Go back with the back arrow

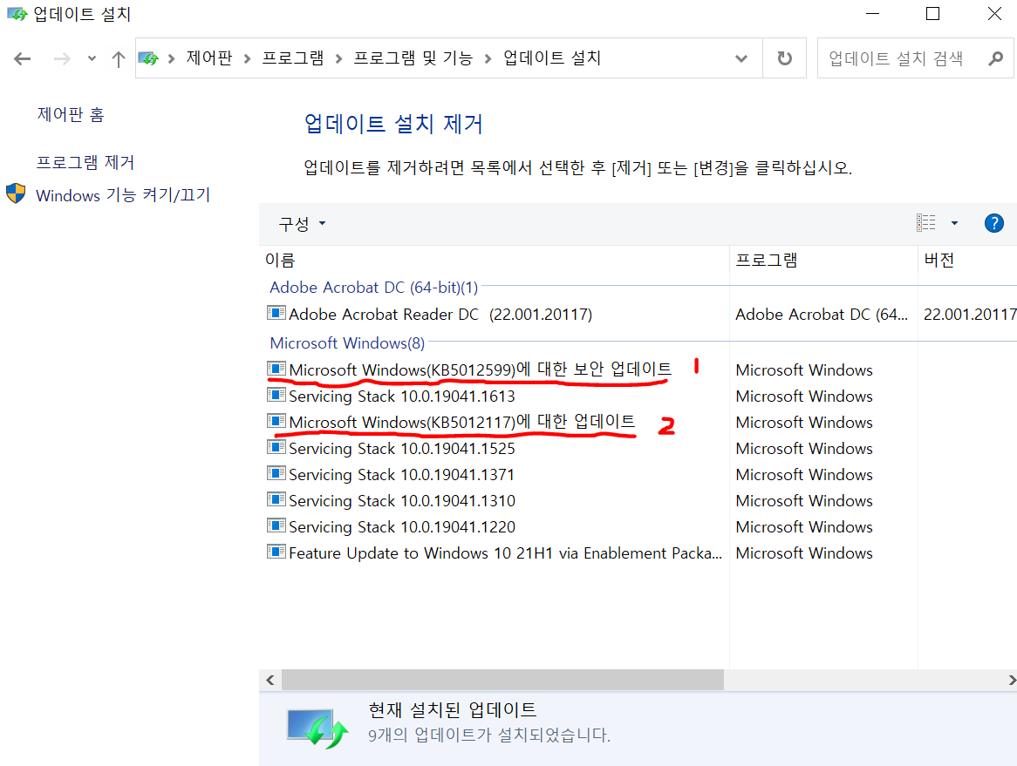pyautogui.click(x=22, y=59)
